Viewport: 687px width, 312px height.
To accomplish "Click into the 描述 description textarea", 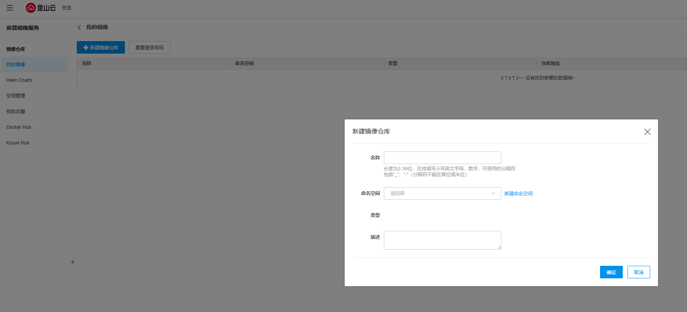I will point(442,240).
